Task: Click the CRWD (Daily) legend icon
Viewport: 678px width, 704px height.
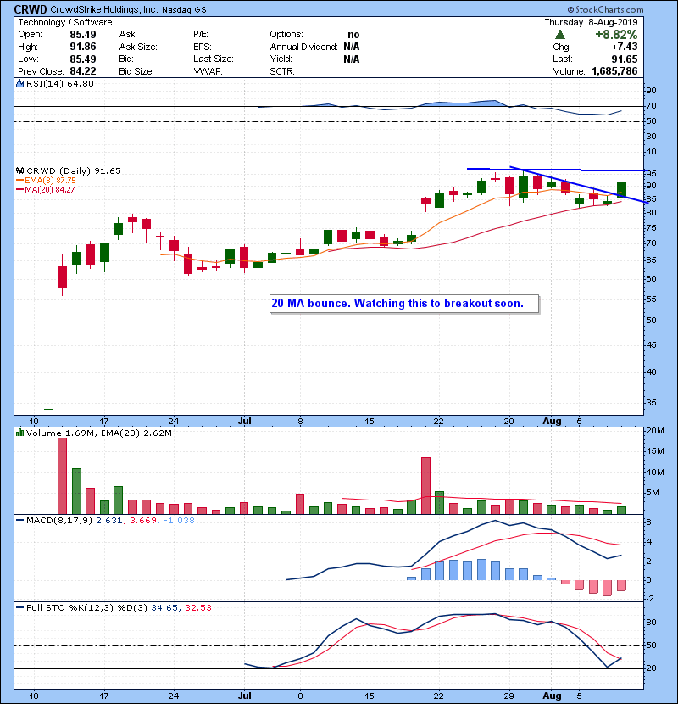Action: pos(20,170)
